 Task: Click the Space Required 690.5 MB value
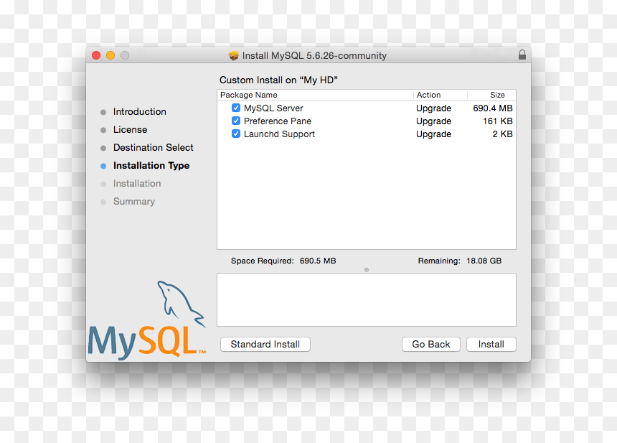tap(318, 261)
